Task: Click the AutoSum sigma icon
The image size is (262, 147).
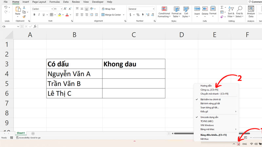Action: pyautogui.click(x=222, y=8)
